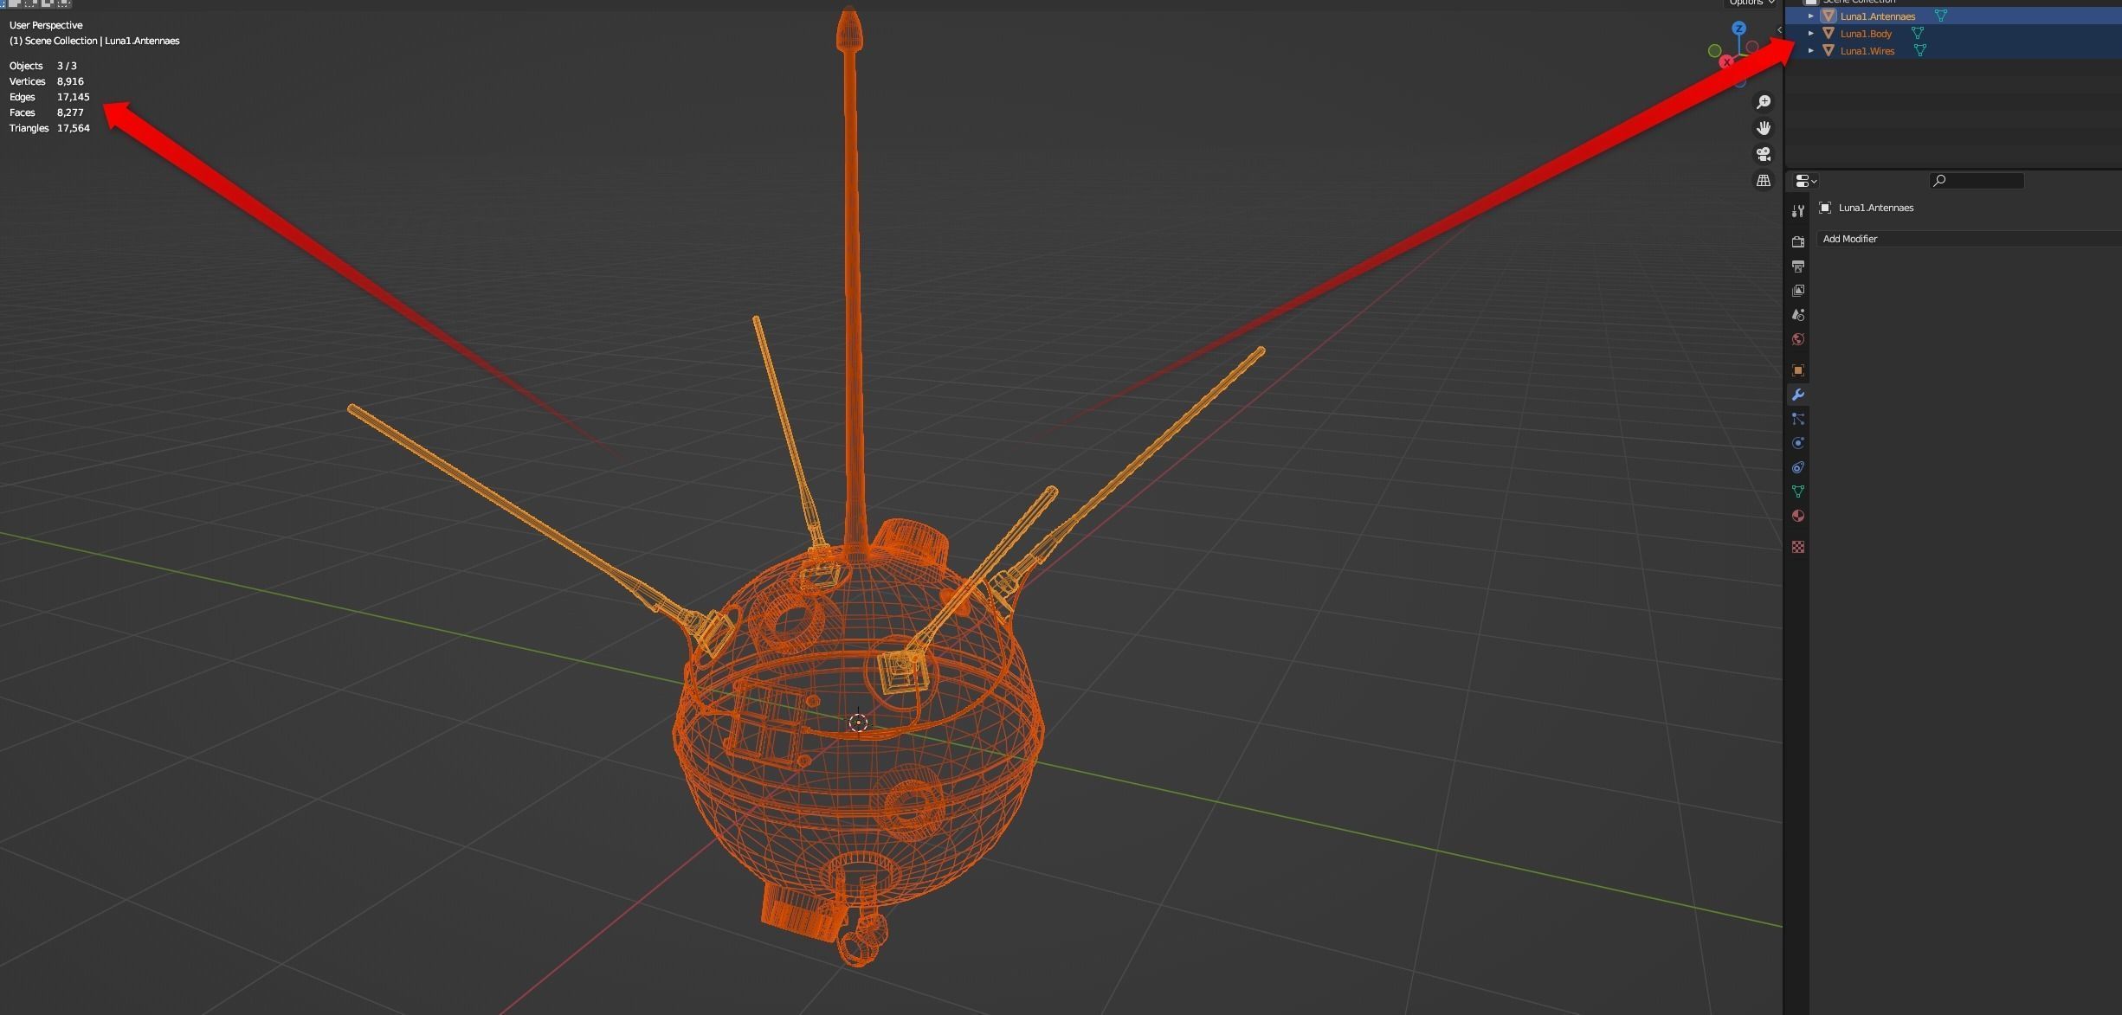The width and height of the screenshot is (2122, 1015).
Task: Click the mesh data icon beside Luna1.Antennaes
Action: click(1941, 16)
